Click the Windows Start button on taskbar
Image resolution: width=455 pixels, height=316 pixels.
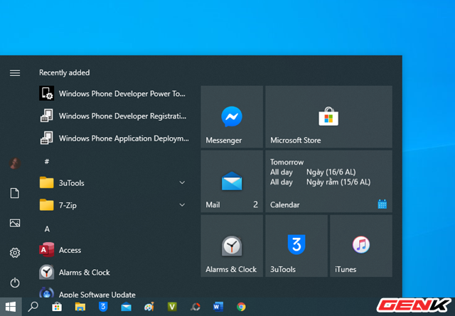click(x=11, y=307)
